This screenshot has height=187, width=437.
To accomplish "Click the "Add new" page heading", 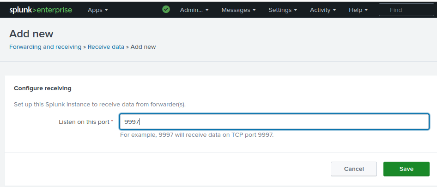I will [x=31, y=34].
